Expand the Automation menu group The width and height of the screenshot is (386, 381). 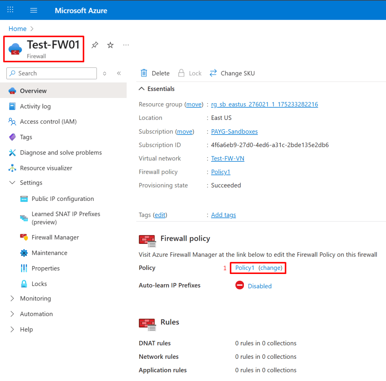point(12,314)
